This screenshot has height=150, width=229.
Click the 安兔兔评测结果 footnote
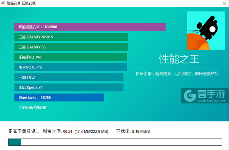(32, 108)
